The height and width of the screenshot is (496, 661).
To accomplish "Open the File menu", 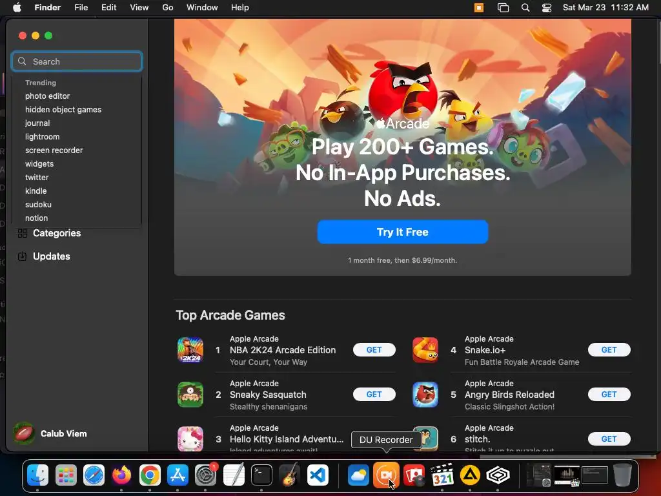I will pos(81,8).
